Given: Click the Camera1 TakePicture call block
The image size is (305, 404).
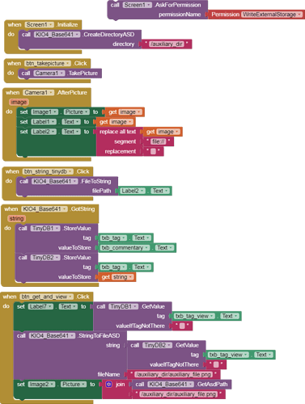Looking at the screenshot, I should [x=60, y=74].
